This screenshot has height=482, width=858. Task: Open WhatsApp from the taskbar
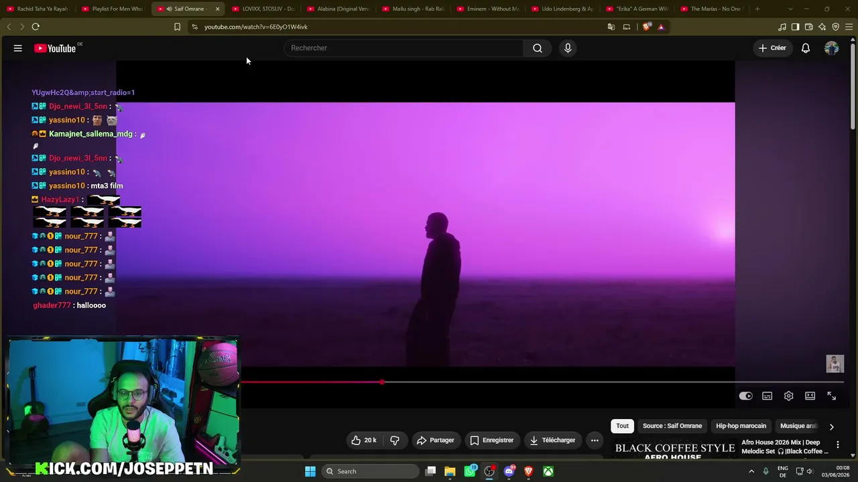click(x=470, y=471)
